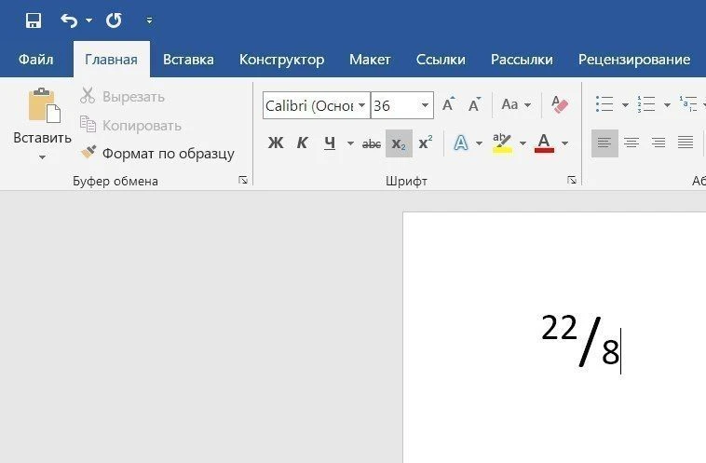Open the Макет tab
Screen dimensions: 706x463
(370, 60)
